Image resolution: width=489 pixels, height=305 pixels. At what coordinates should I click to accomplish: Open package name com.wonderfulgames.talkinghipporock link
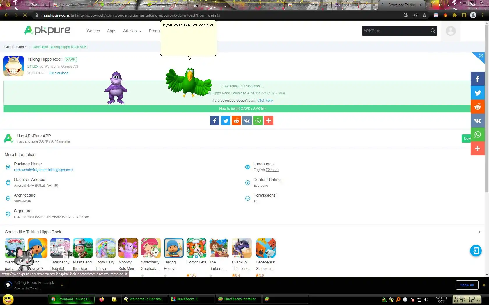pyautogui.click(x=44, y=170)
